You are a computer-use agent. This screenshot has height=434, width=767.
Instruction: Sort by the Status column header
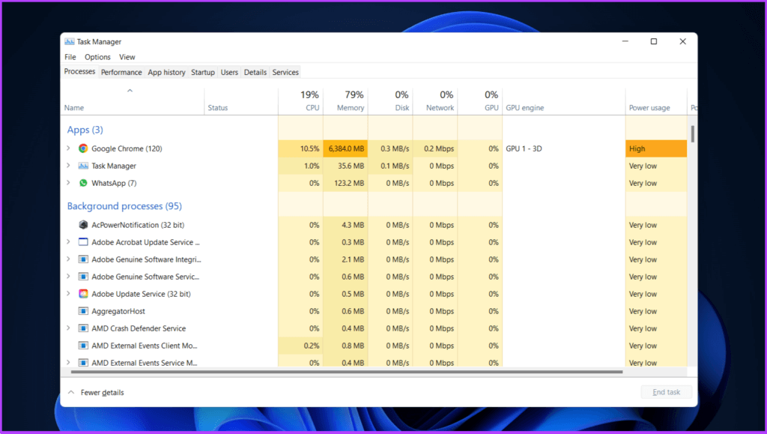tap(241, 101)
